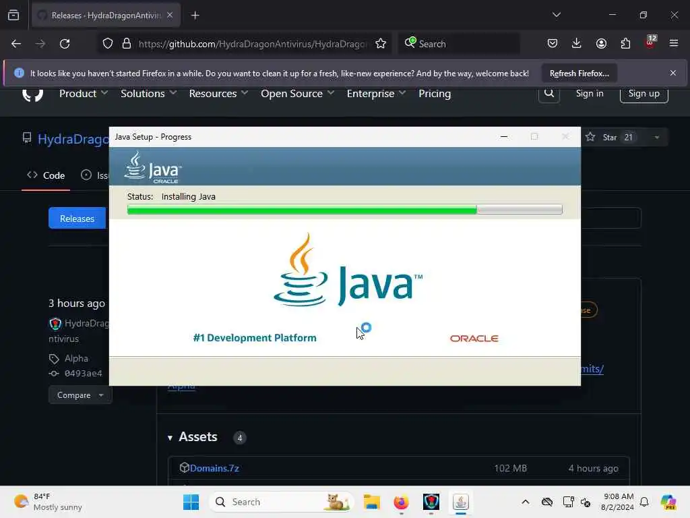Open commit 0493ae4 link
This screenshot has width=690, height=518.
(x=83, y=373)
